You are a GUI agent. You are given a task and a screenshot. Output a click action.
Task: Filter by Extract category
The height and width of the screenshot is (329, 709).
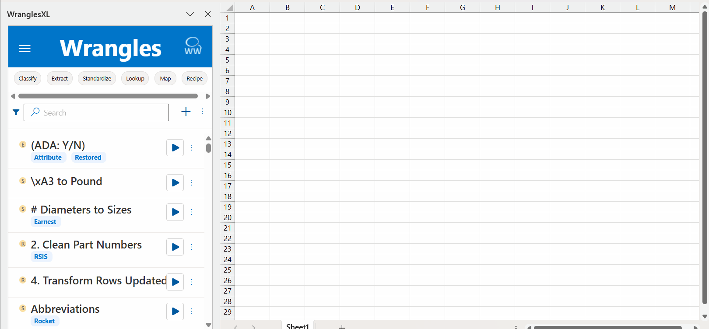60,78
